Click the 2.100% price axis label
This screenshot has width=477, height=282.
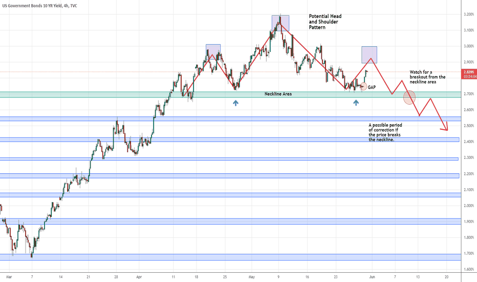click(469, 190)
